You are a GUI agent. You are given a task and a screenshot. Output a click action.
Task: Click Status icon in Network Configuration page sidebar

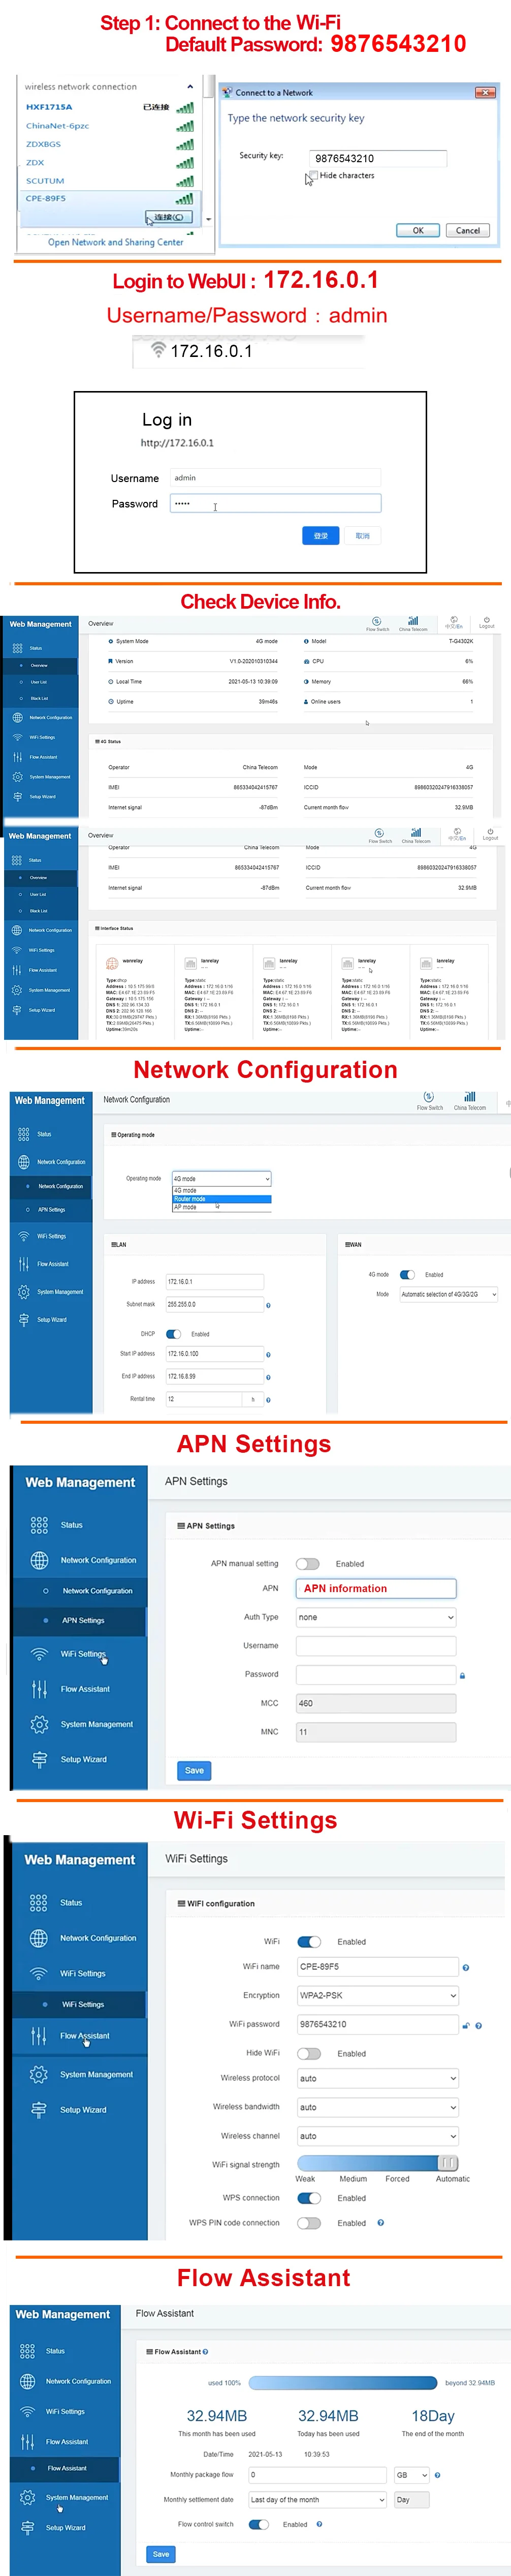24,1134
